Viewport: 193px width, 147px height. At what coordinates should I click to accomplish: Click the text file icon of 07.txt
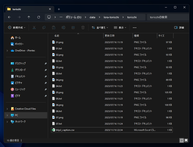pos(53,124)
